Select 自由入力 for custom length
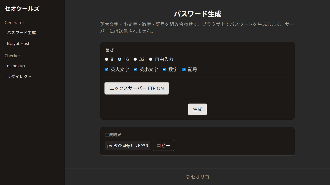The image size is (330, 185). (151, 59)
